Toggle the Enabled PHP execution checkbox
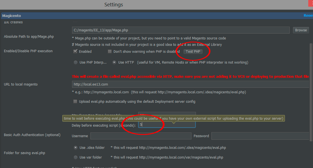Image resolution: width=313 pixels, height=168 pixels. (75, 51)
